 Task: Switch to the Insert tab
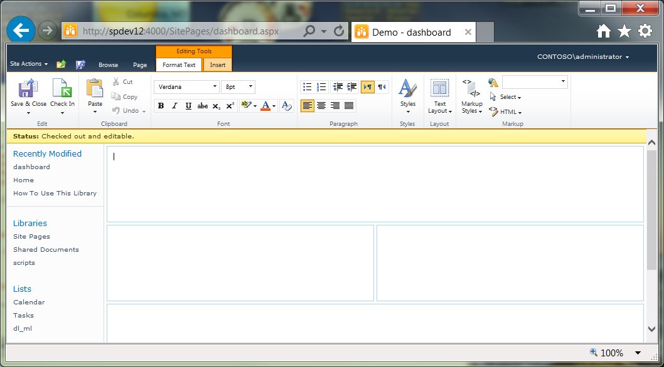tap(218, 65)
